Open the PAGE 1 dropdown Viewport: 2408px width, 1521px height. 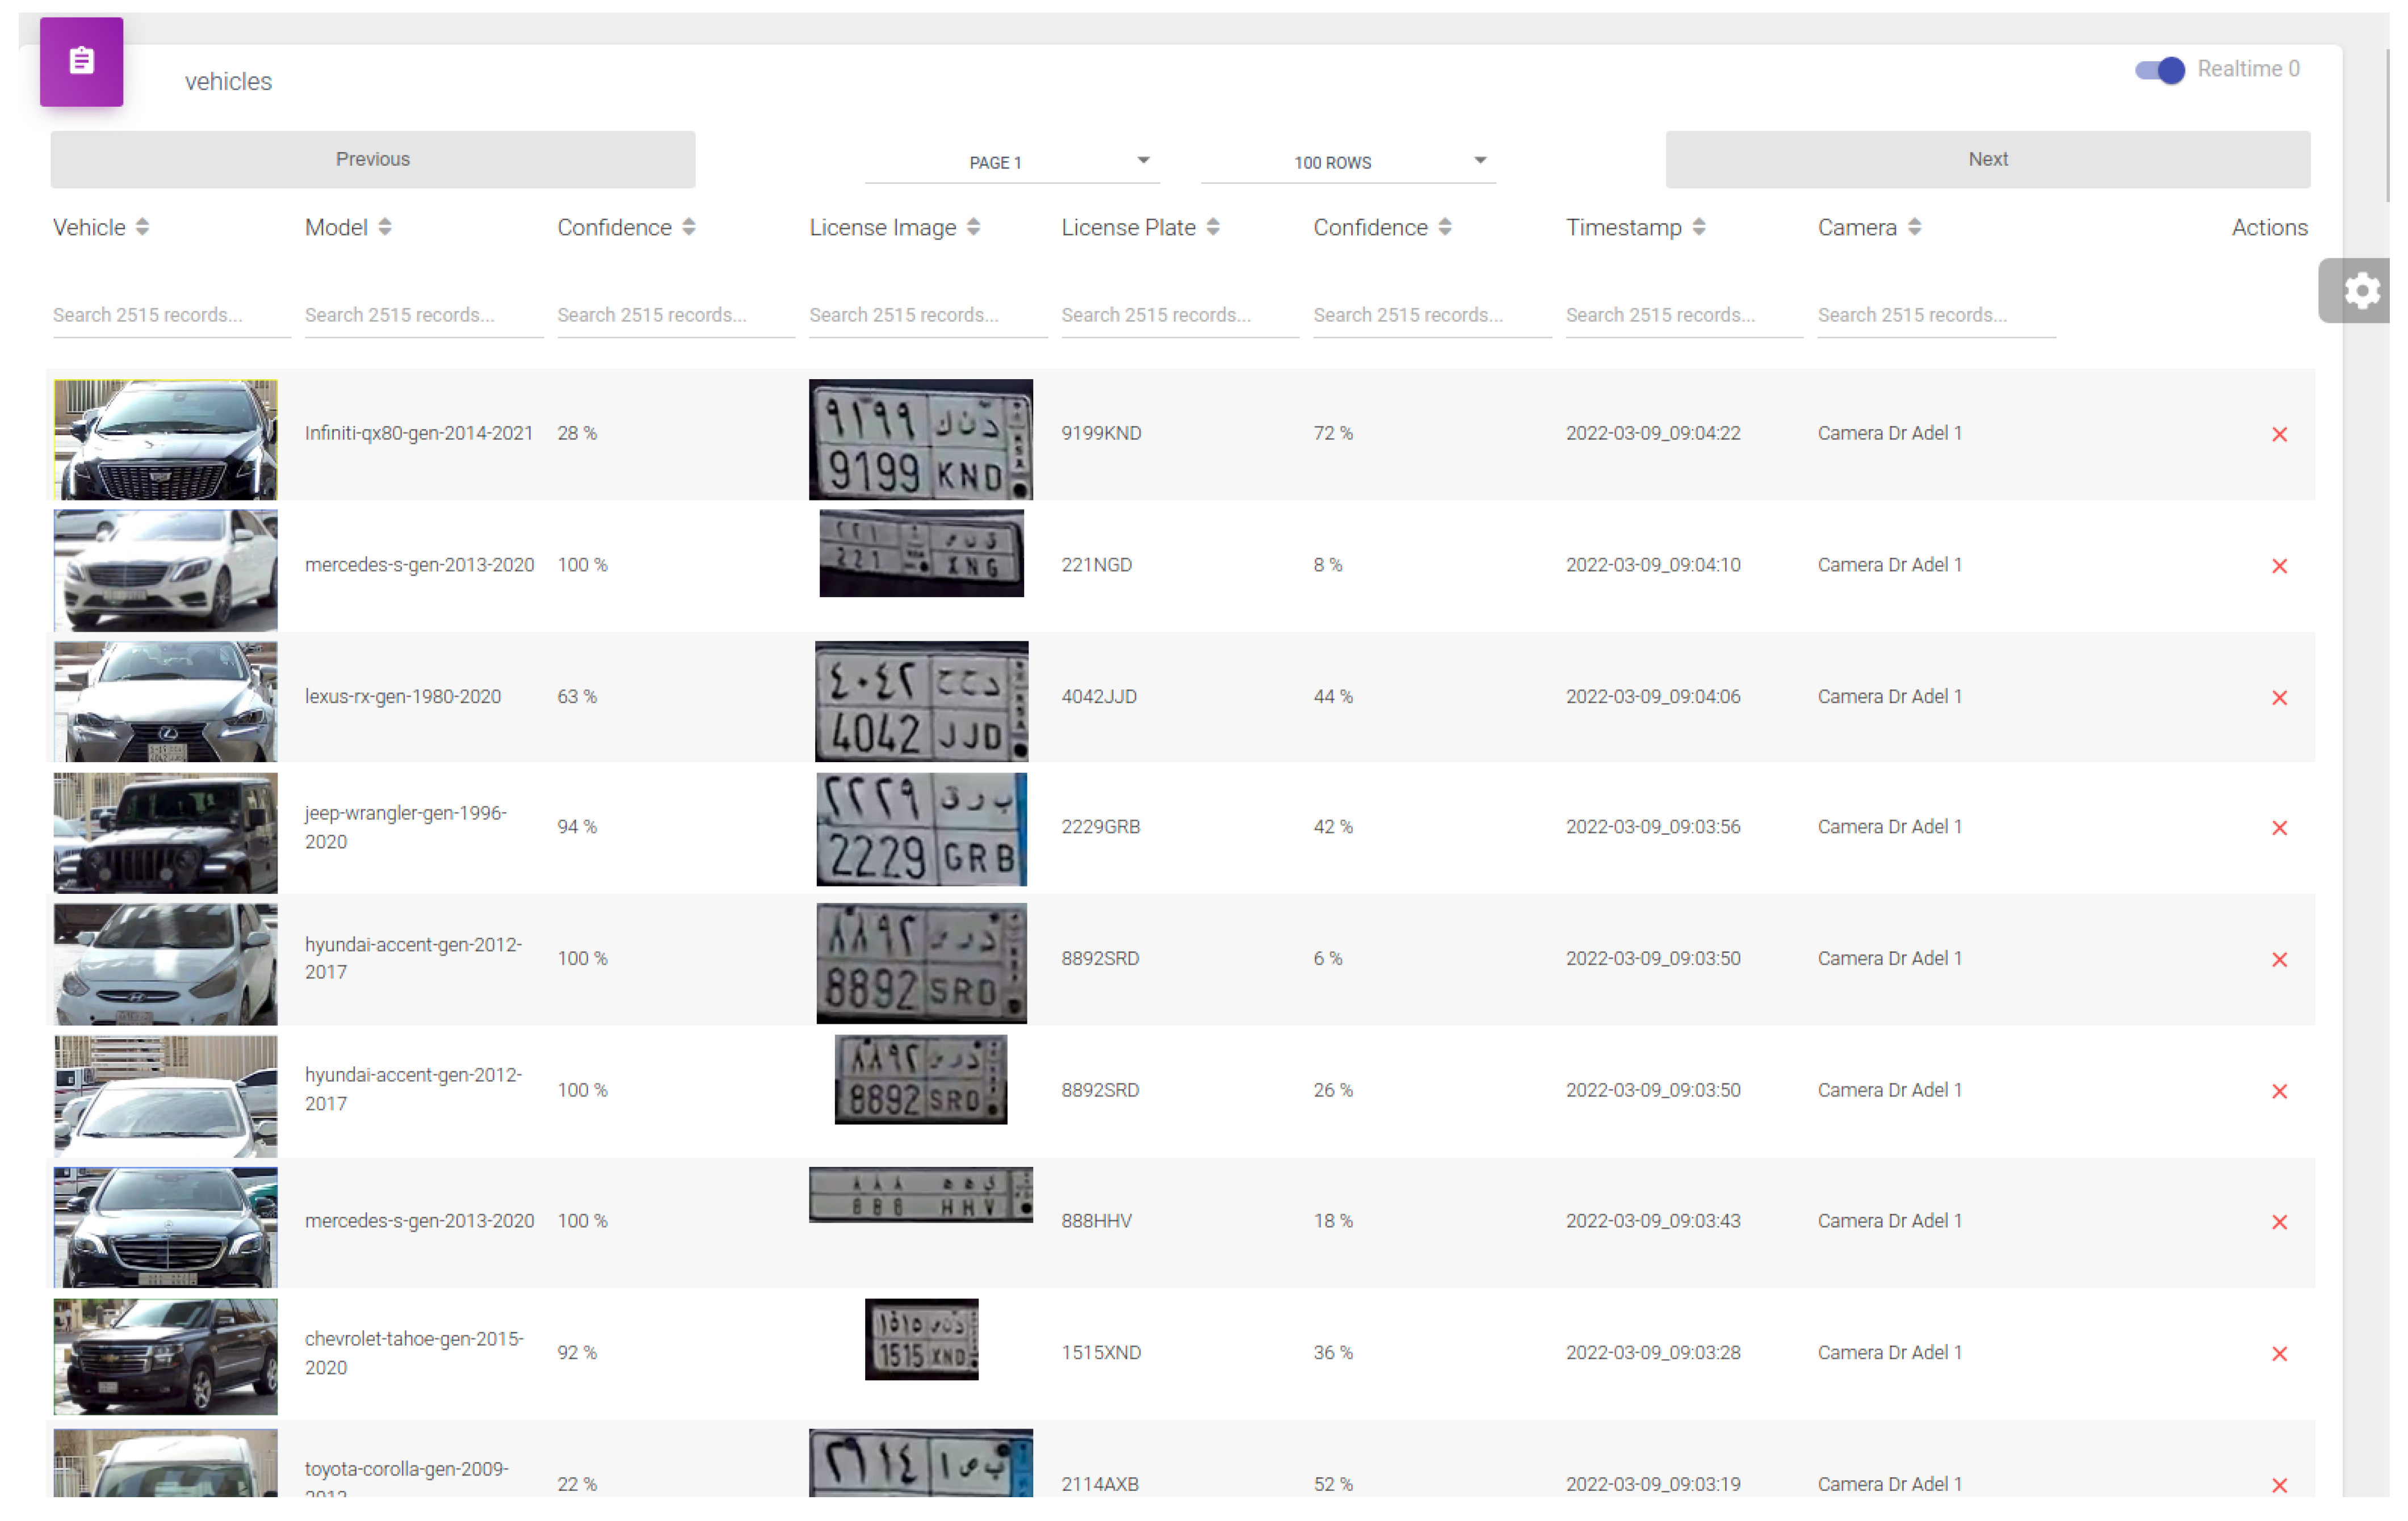[1011, 162]
